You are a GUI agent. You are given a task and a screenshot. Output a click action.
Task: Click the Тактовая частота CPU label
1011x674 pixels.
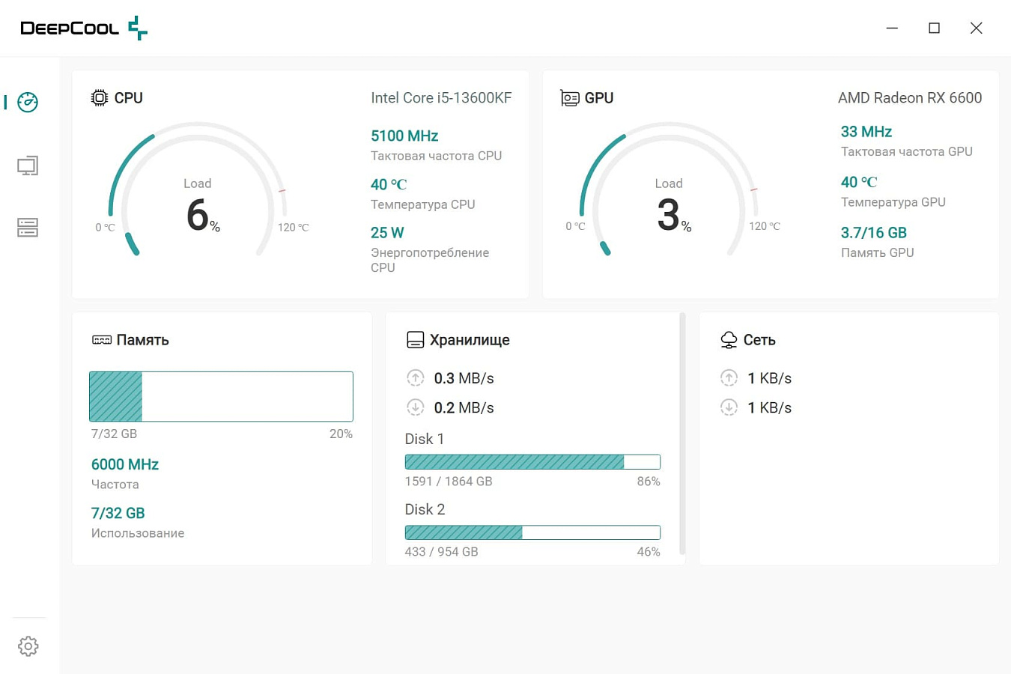click(x=437, y=156)
